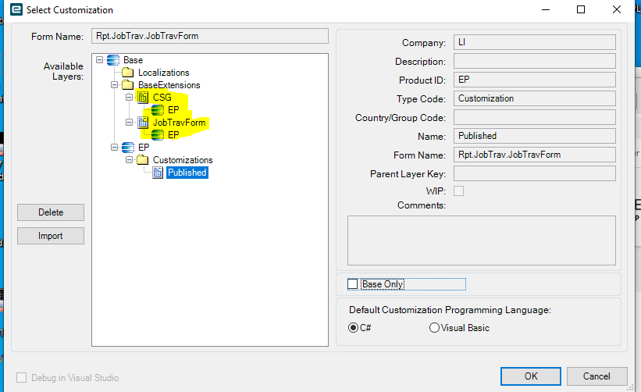The image size is (641, 392).
Task: Click the CSG form icon
Action: pos(143,98)
